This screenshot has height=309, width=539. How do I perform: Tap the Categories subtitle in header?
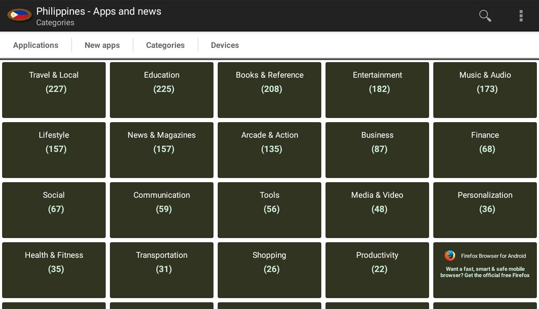point(55,23)
